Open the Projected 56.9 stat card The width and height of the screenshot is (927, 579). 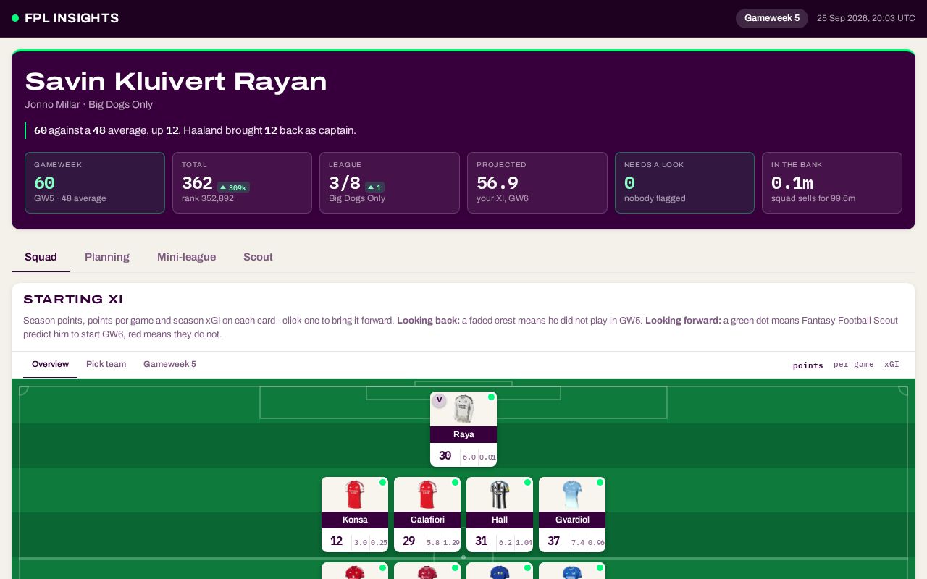click(537, 182)
